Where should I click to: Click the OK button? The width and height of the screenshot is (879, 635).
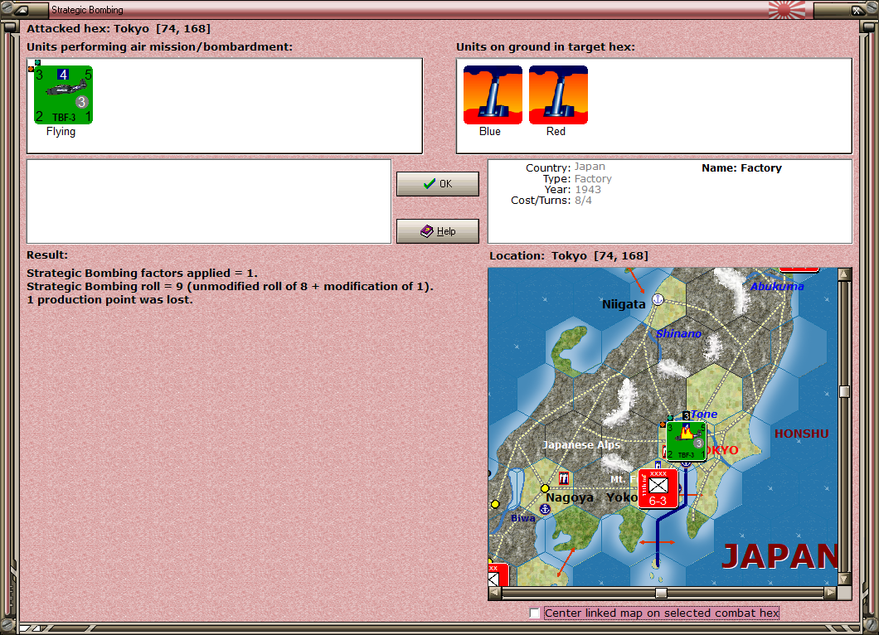[438, 184]
